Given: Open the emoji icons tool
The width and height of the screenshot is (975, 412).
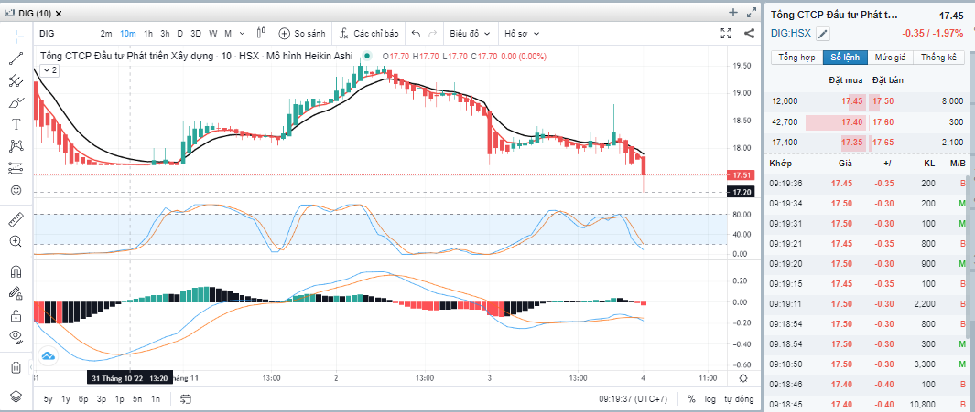Looking at the screenshot, I should pos(16,191).
